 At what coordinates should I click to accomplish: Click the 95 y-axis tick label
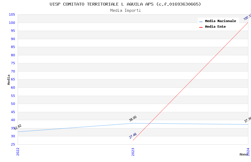coord(13,31)
